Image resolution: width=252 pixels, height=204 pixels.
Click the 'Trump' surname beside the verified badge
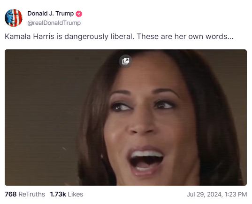[65, 14]
